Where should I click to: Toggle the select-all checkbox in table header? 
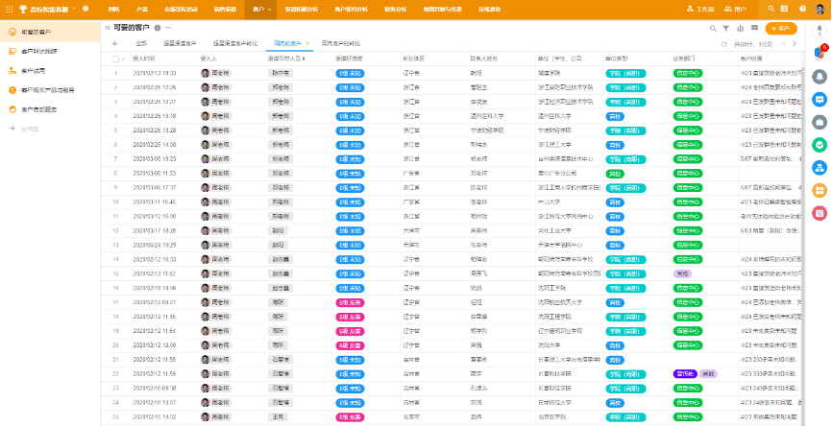pos(115,59)
